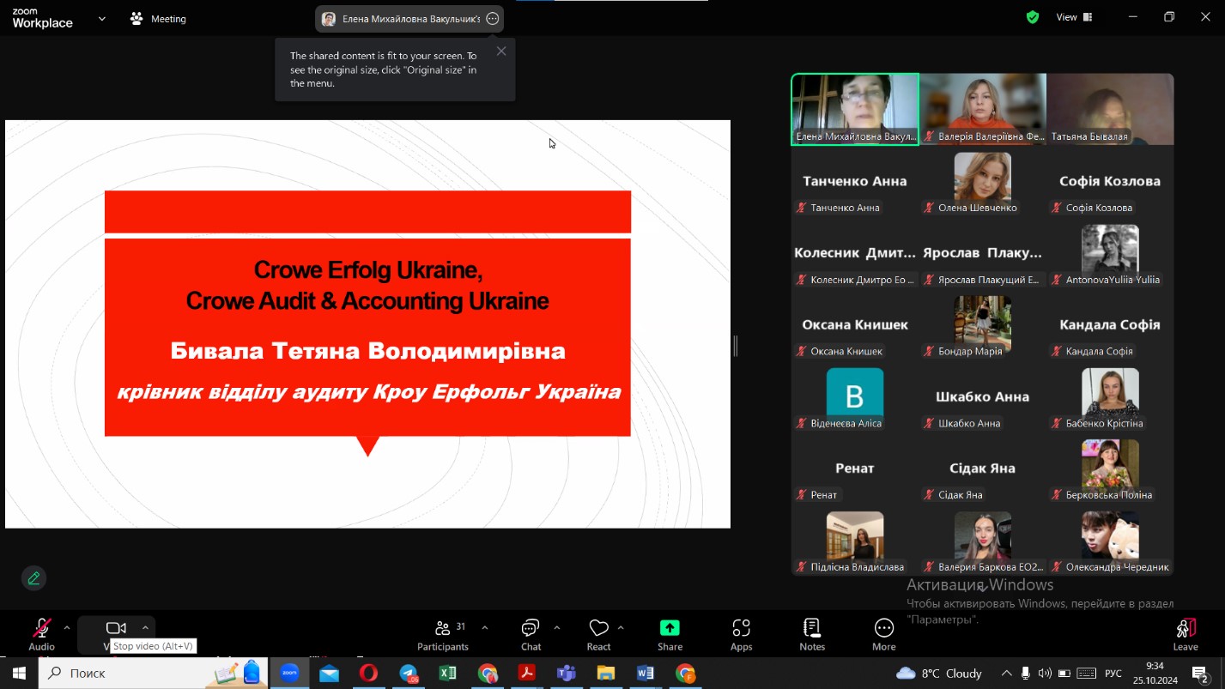Click the green annotate pencil icon
The width and height of the screenshot is (1225, 689).
[x=33, y=578]
